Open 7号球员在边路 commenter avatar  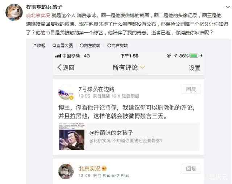click(66, 93)
